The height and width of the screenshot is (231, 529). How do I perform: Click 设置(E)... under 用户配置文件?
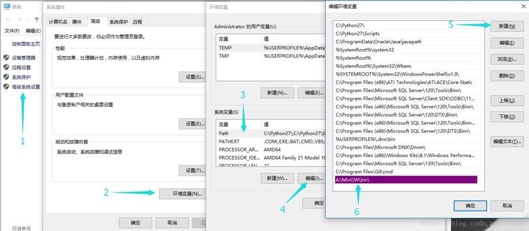193,124
